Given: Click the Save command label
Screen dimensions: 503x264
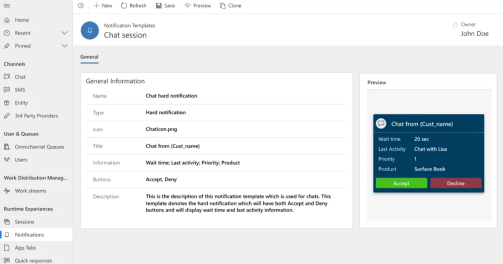Looking at the screenshot, I should (170, 5).
